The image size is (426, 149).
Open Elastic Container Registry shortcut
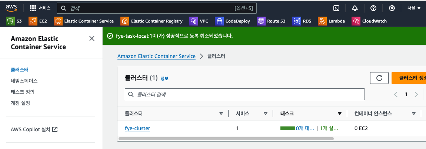(152, 21)
